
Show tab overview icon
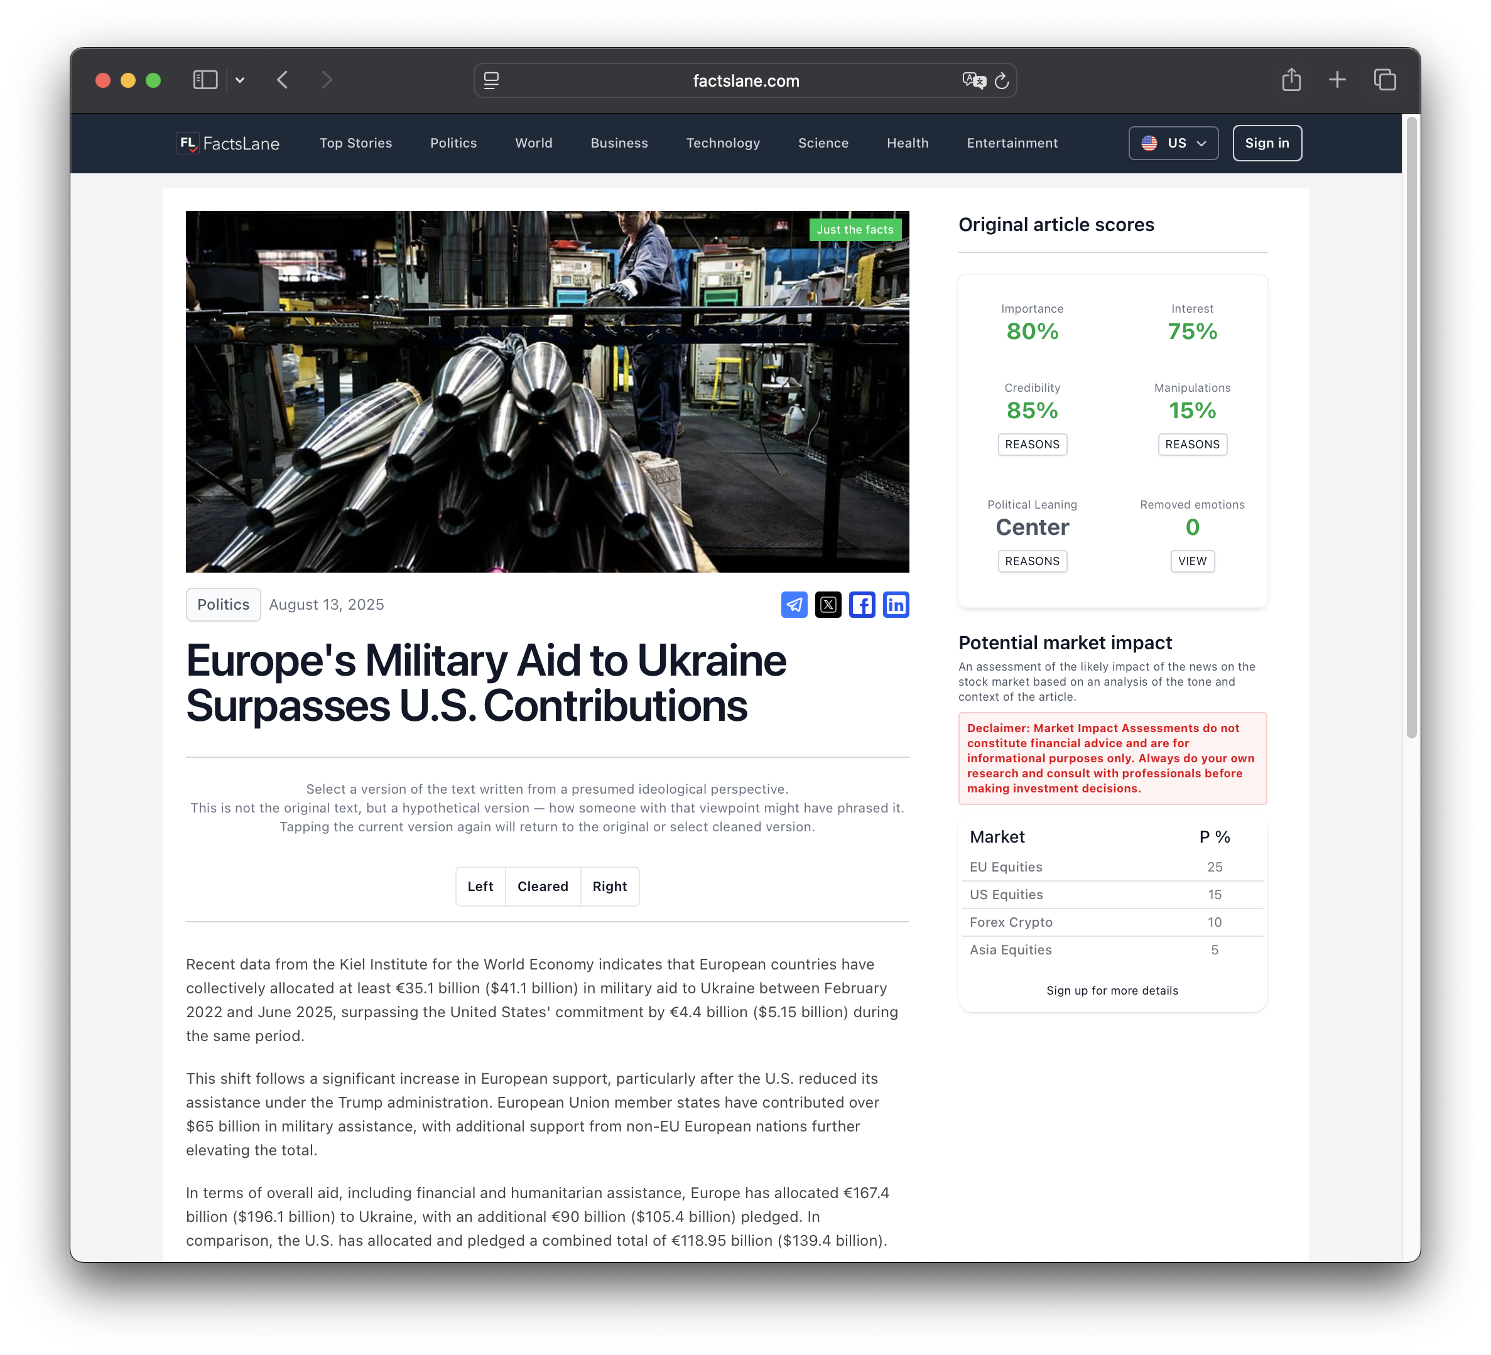pos(1384,80)
